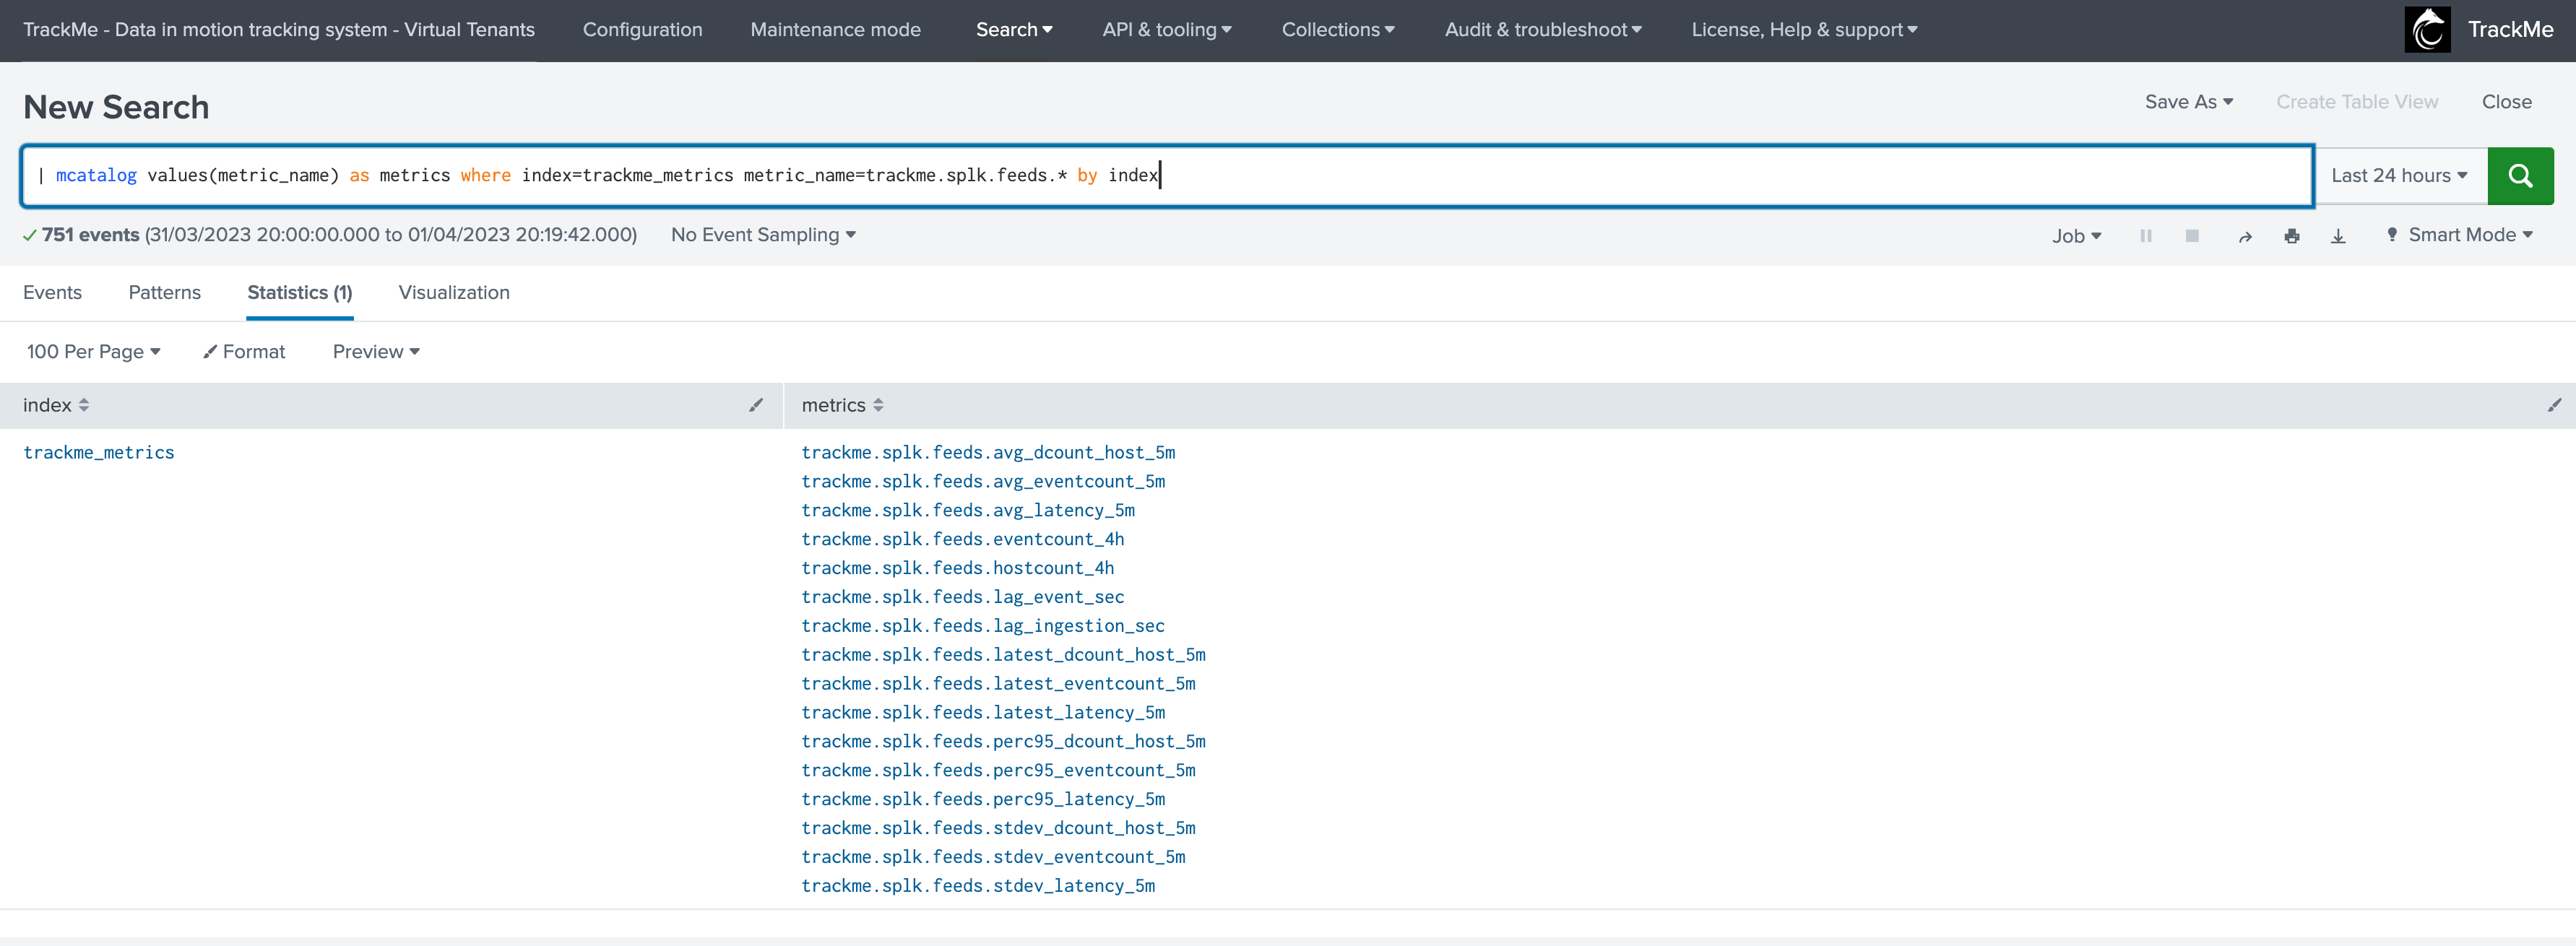Share the search job
Screen dimensions: 2576x946
(2245, 236)
